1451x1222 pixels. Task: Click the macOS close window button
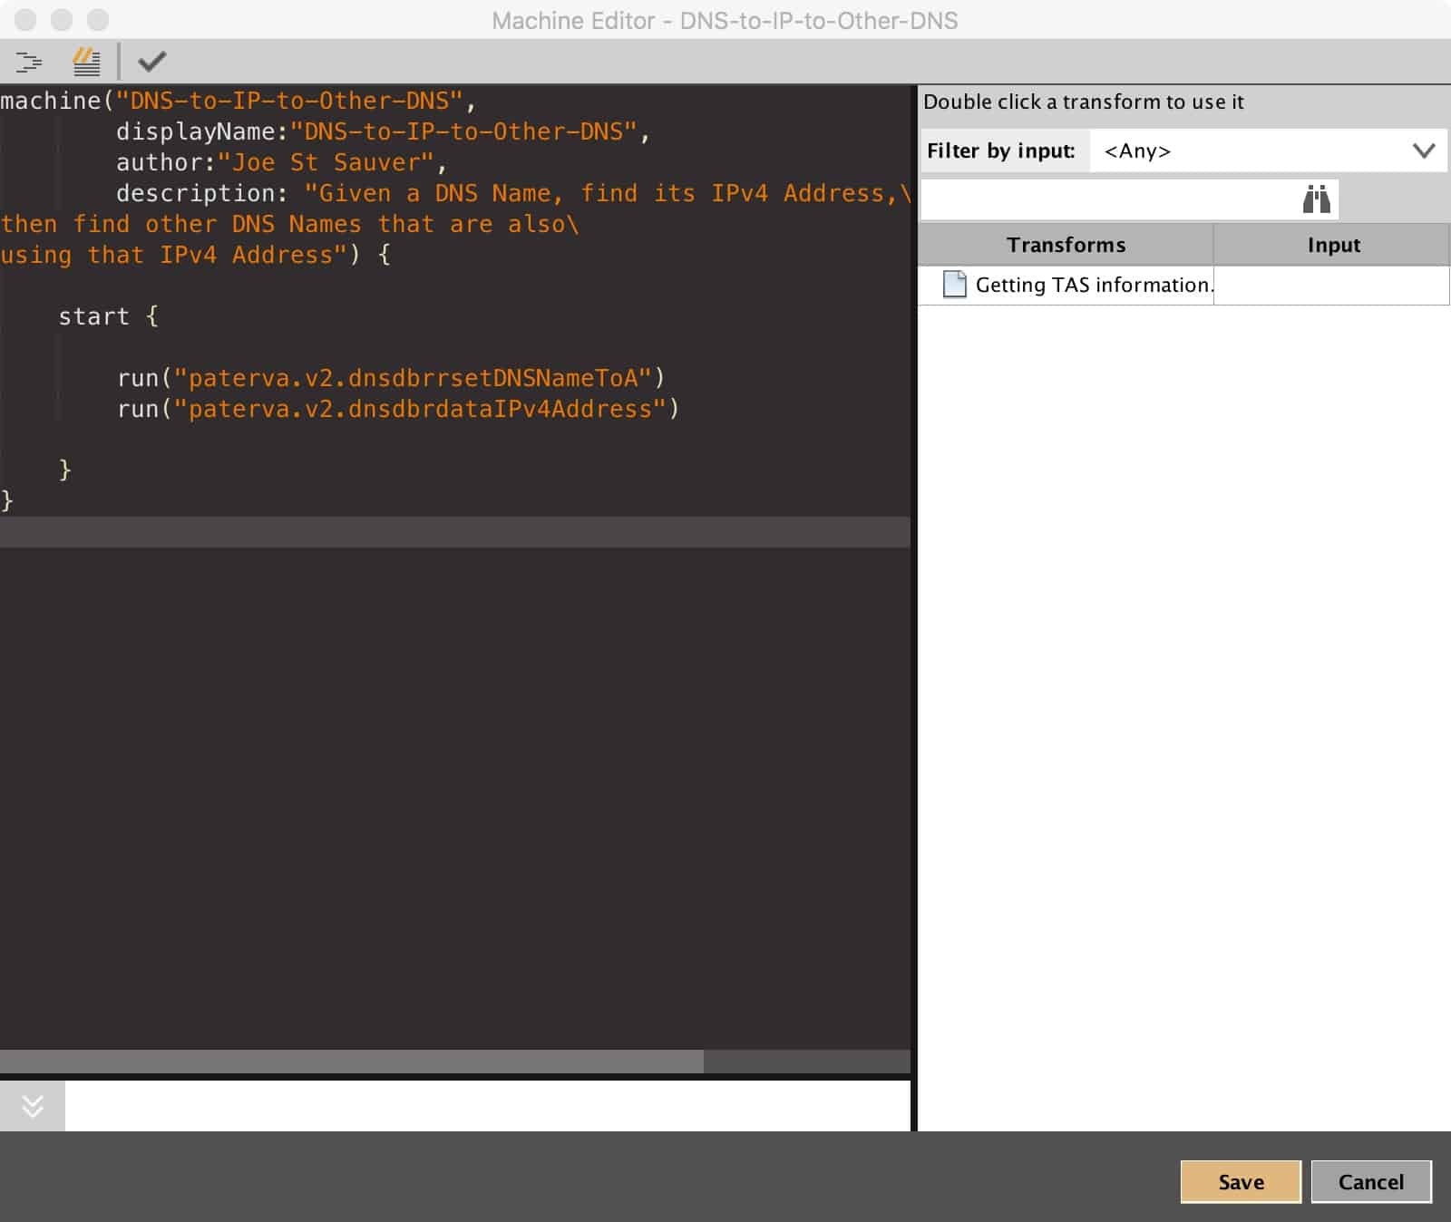click(x=25, y=19)
